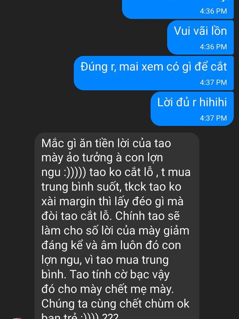Select the "Lời đủ r hihihi" message bubble
The image size is (239, 319).
tap(192, 108)
